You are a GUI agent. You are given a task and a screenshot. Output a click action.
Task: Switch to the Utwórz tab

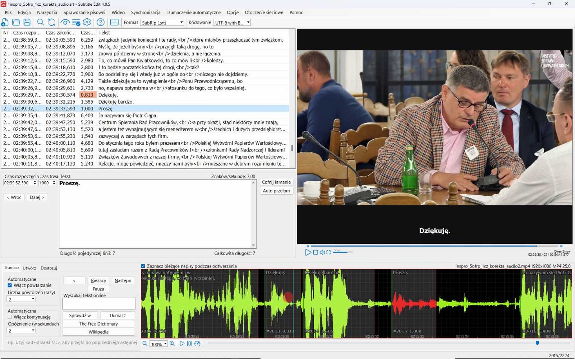[29, 268]
